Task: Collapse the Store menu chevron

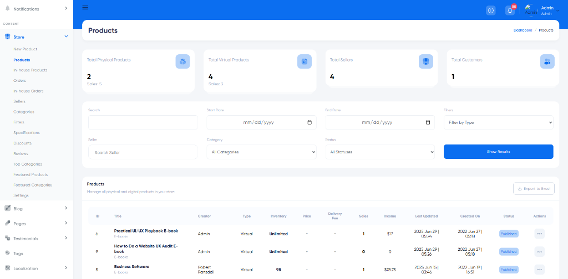Action: [66, 37]
